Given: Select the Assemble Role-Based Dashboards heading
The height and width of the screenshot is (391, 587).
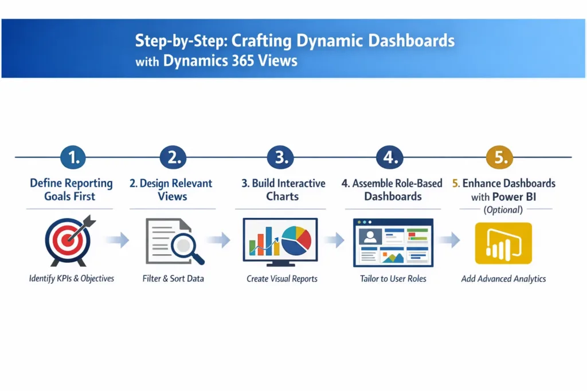Looking at the screenshot, I should [392, 190].
